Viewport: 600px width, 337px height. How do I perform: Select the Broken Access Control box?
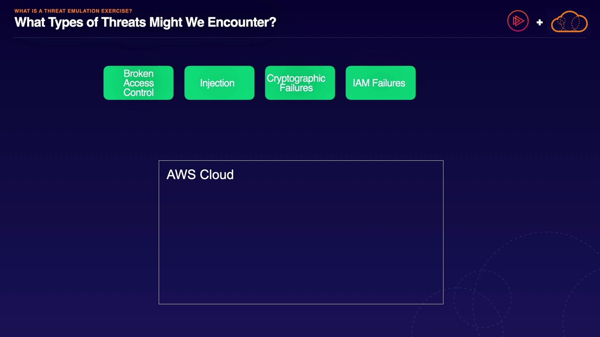(x=138, y=83)
